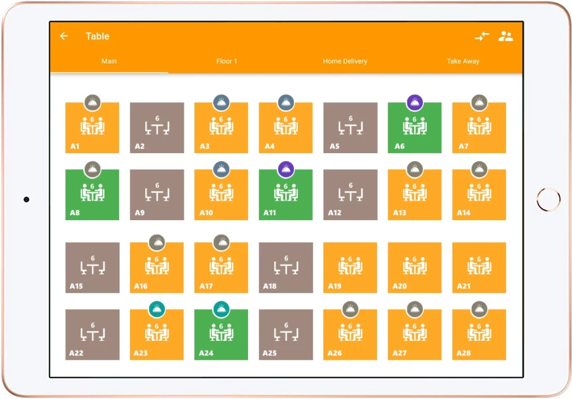Image resolution: width=572 pixels, height=399 pixels.
Task: Open the Home Delivery tab
Action: [x=345, y=61]
